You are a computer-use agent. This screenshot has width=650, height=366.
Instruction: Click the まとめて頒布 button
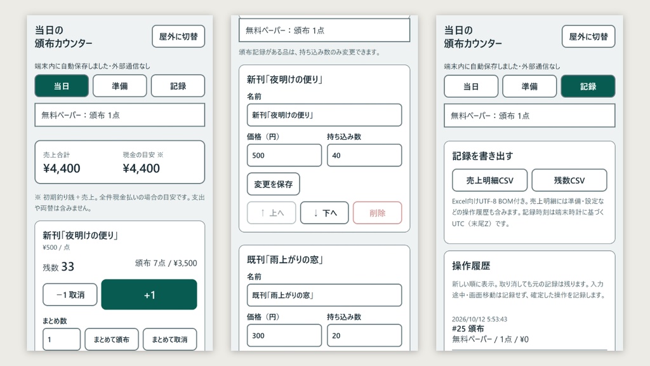click(112, 339)
